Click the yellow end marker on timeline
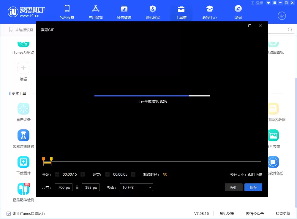The width and height of the screenshot is (297, 219). [51, 159]
